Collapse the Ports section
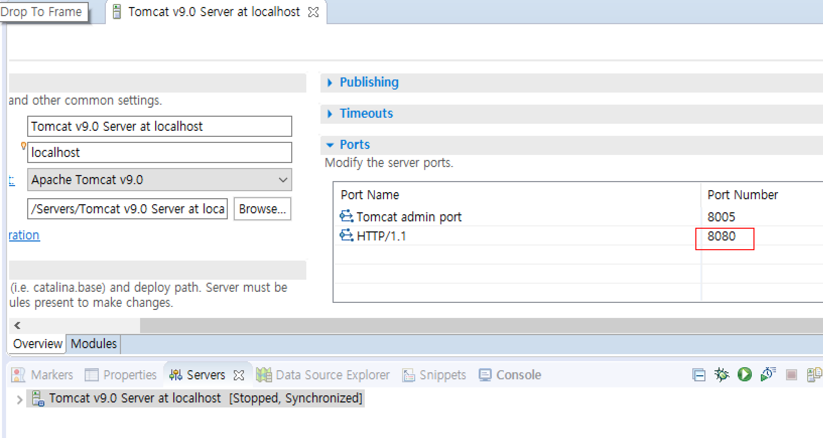The height and width of the screenshot is (438, 823). pyautogui.click(x=330, y=145)
